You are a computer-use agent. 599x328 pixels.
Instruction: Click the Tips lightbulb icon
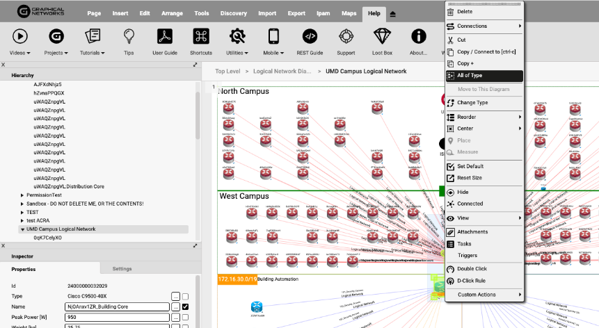[x=129, y=37]
